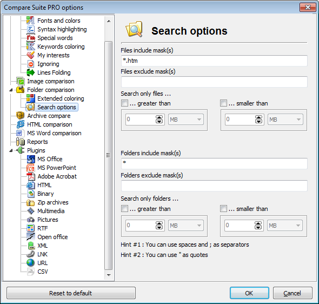Click the My interests icon
Image resolution: width=319 pixels, height=304 pixels.
30,55
